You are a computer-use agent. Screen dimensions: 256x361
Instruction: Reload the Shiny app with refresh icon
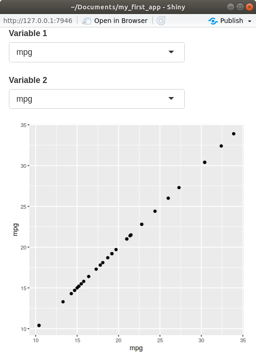161,21
